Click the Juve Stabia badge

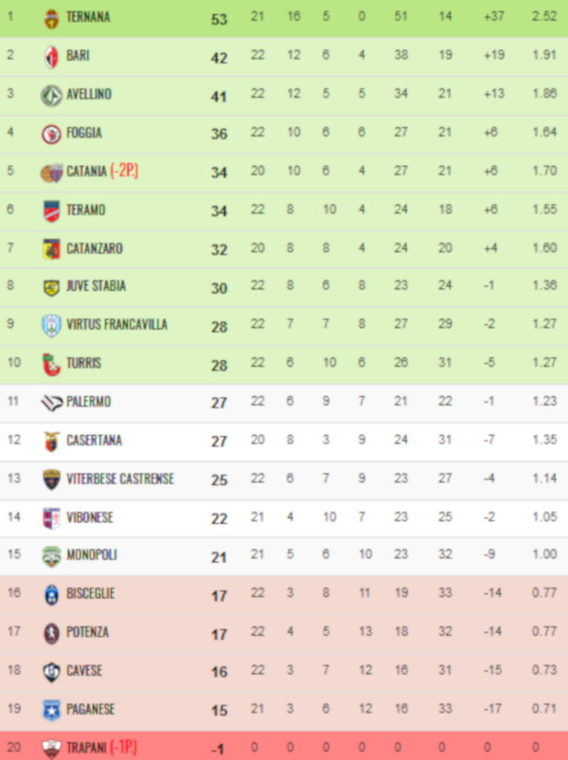[x=51, y=287]
